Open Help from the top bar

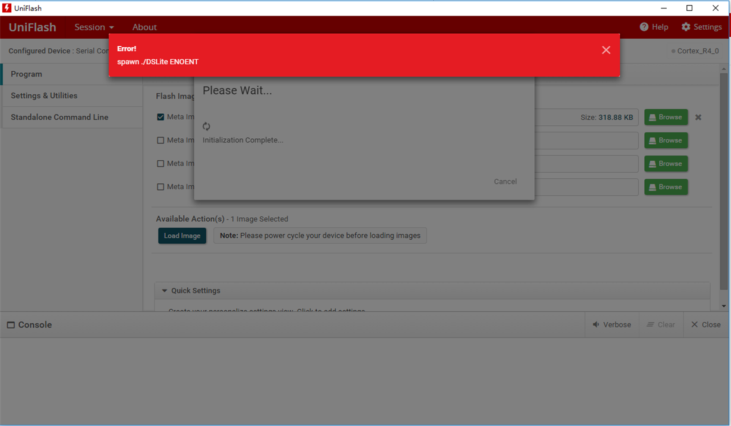[x=654, y=27]
